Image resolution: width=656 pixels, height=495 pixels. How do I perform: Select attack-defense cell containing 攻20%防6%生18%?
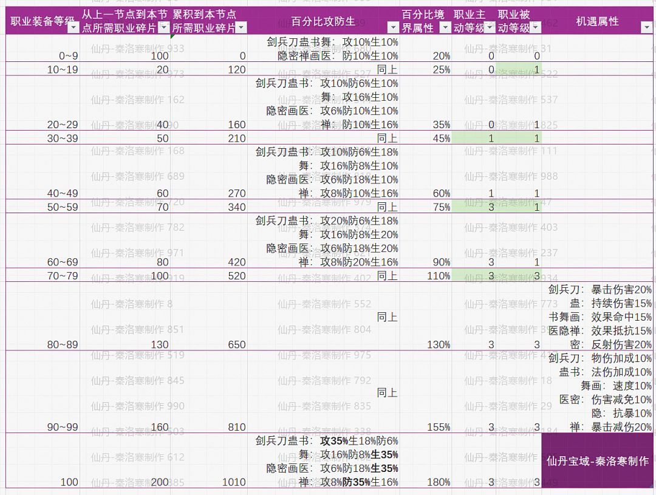coord(324,241)
